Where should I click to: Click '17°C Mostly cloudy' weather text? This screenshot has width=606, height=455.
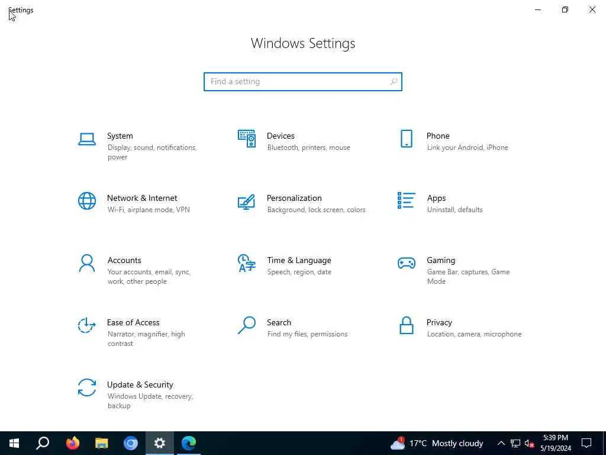pos(446,443)
